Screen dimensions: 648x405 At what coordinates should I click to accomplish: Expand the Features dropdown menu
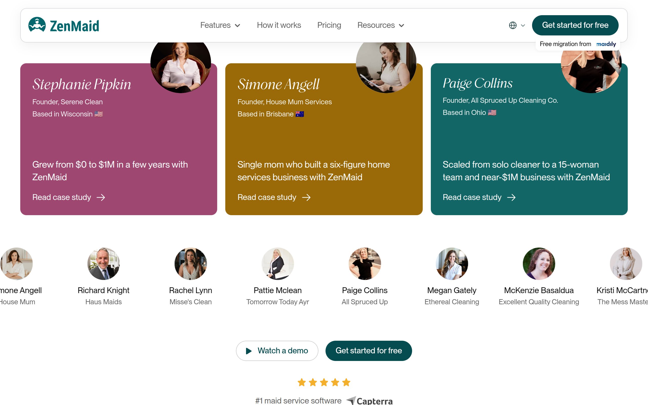[220, 25]
